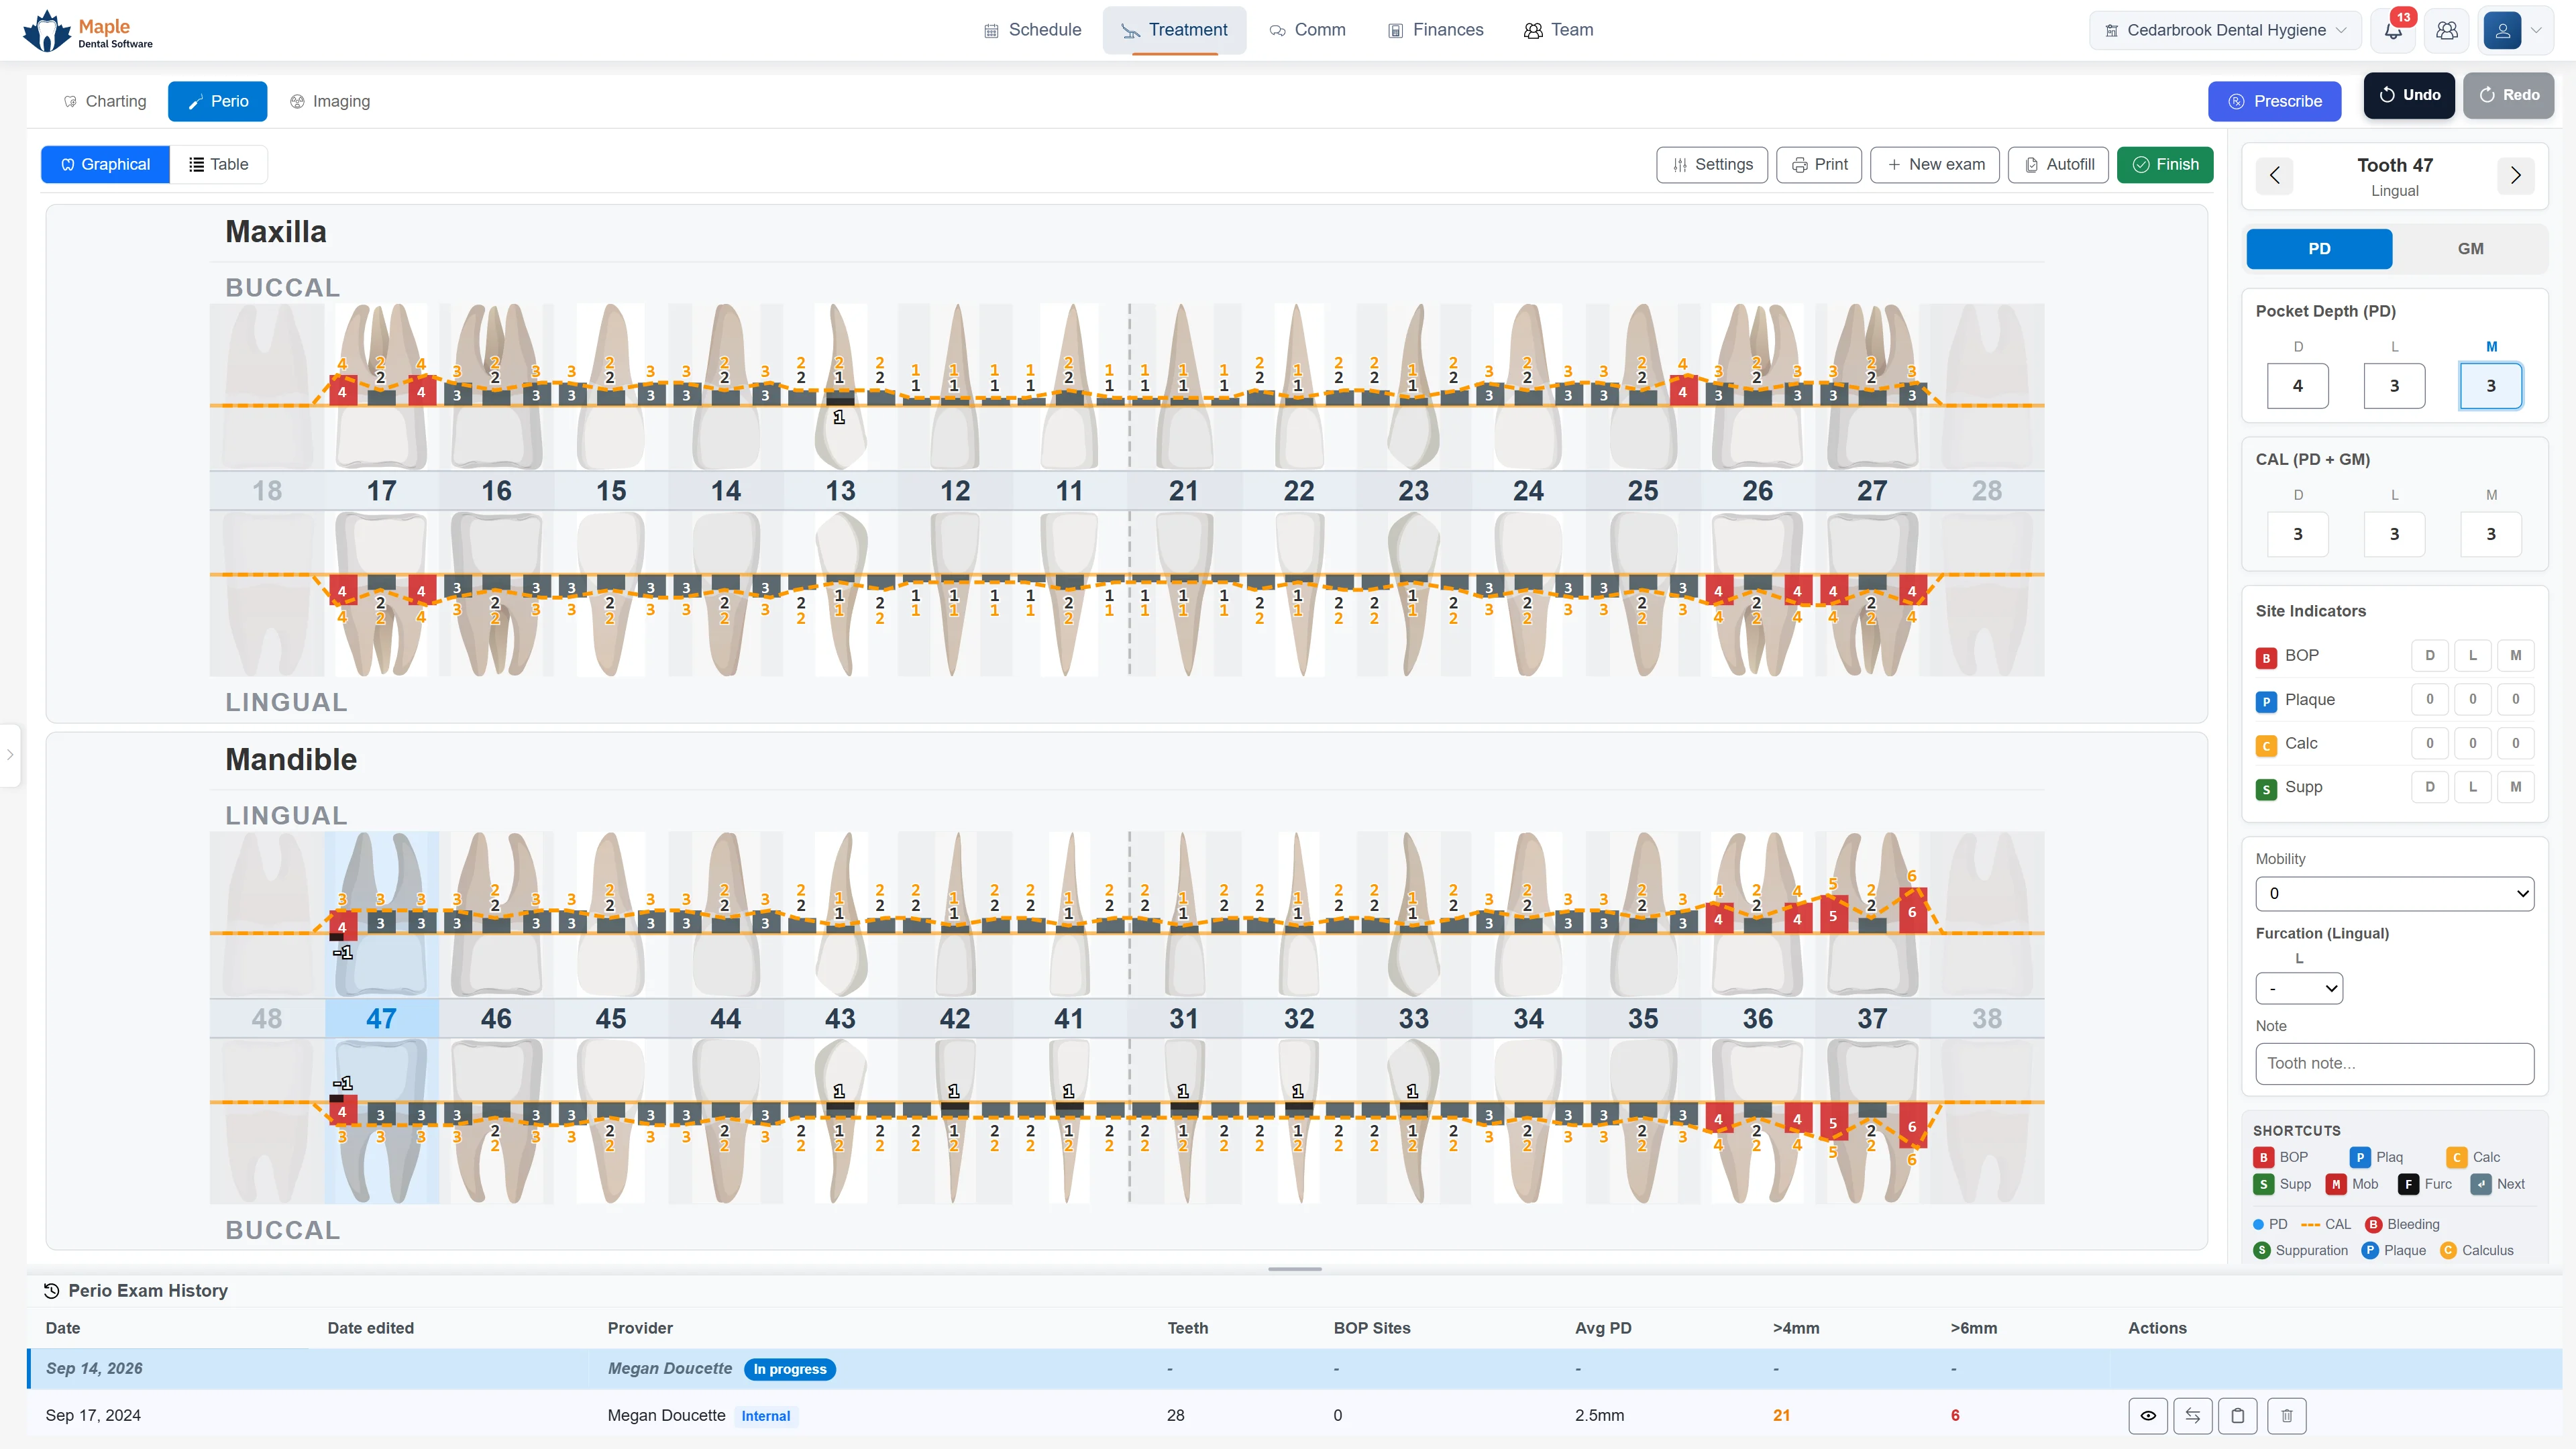Click the compare arrows icon for 2024 exam
The height and width of the screenshot is (1449, 2576).
[2193, 1415]
